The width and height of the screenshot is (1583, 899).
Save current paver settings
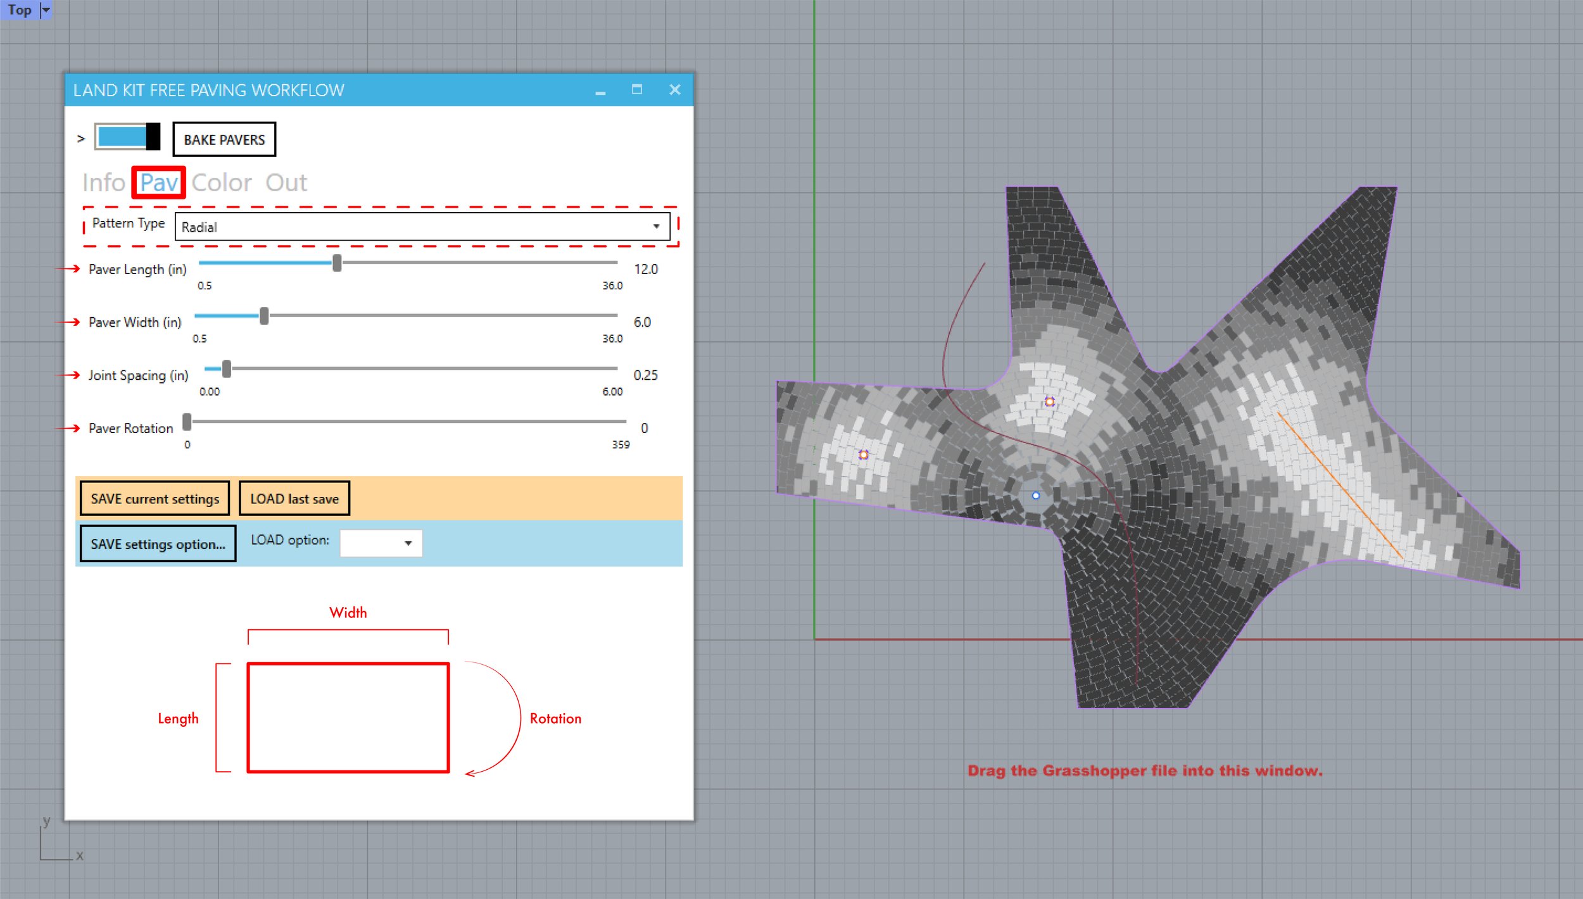pos(158,499)
